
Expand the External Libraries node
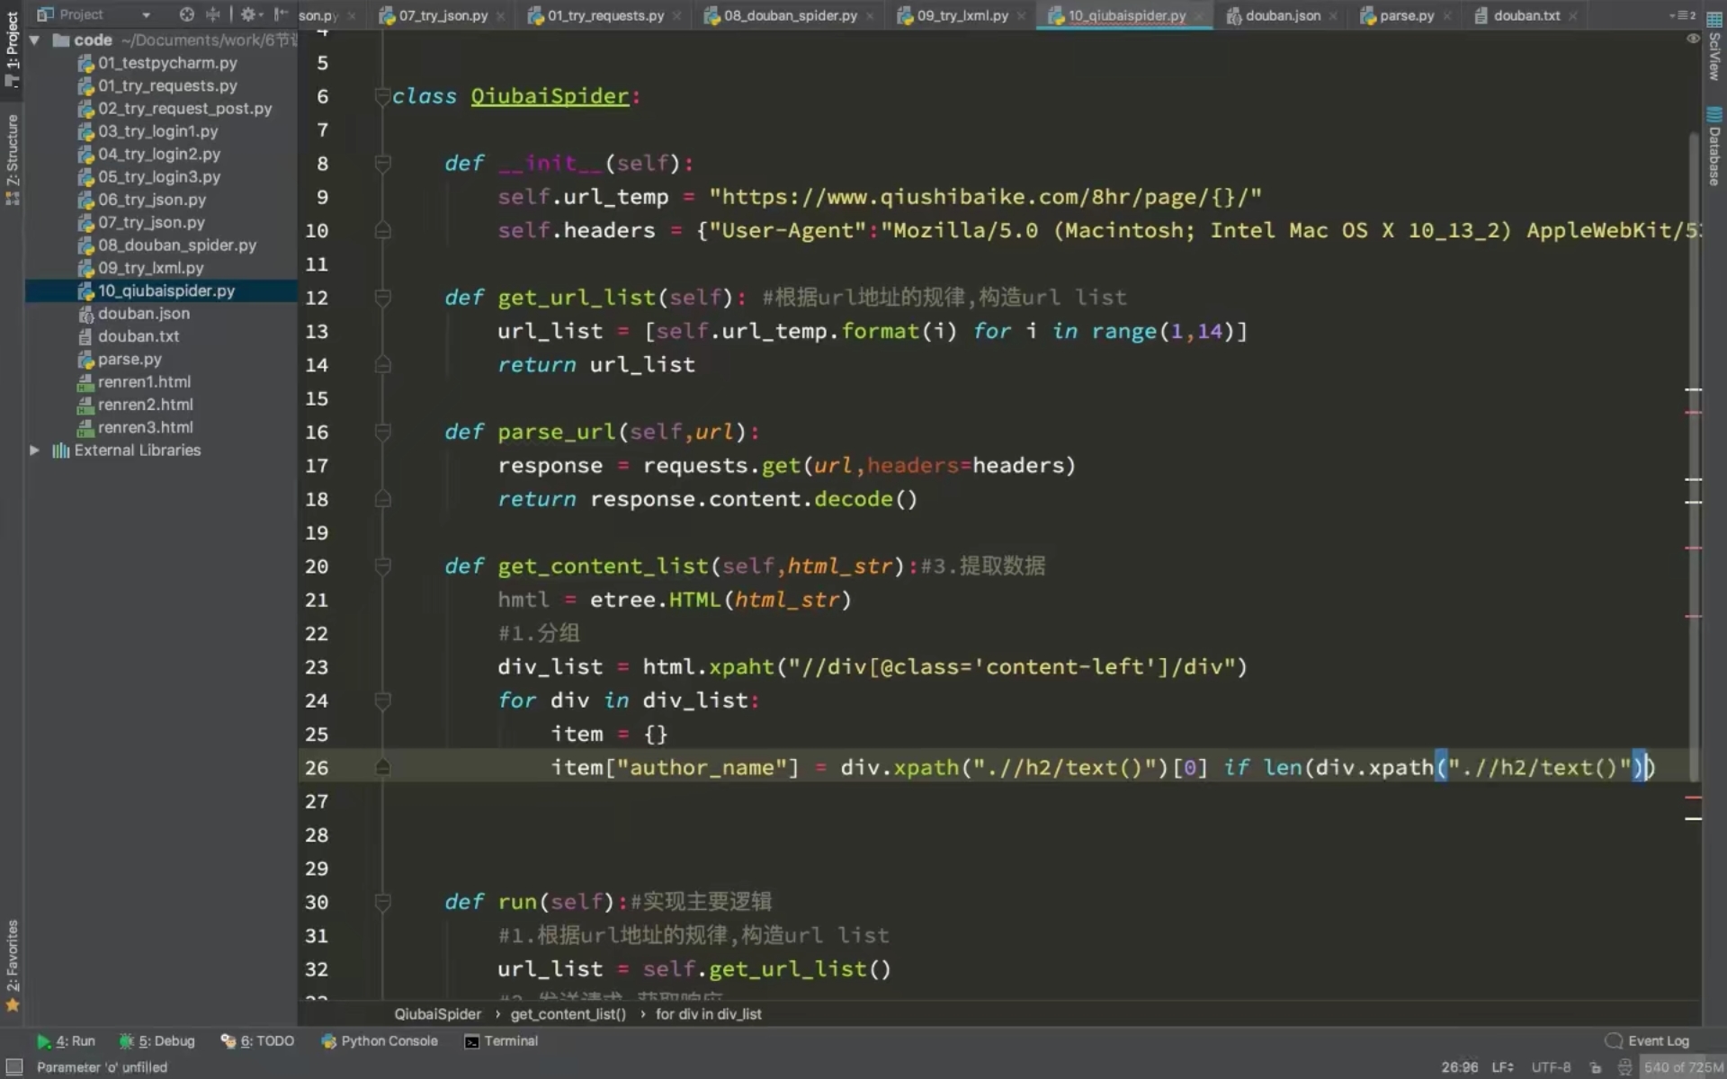pyautogui.click(x=34, y=450)
